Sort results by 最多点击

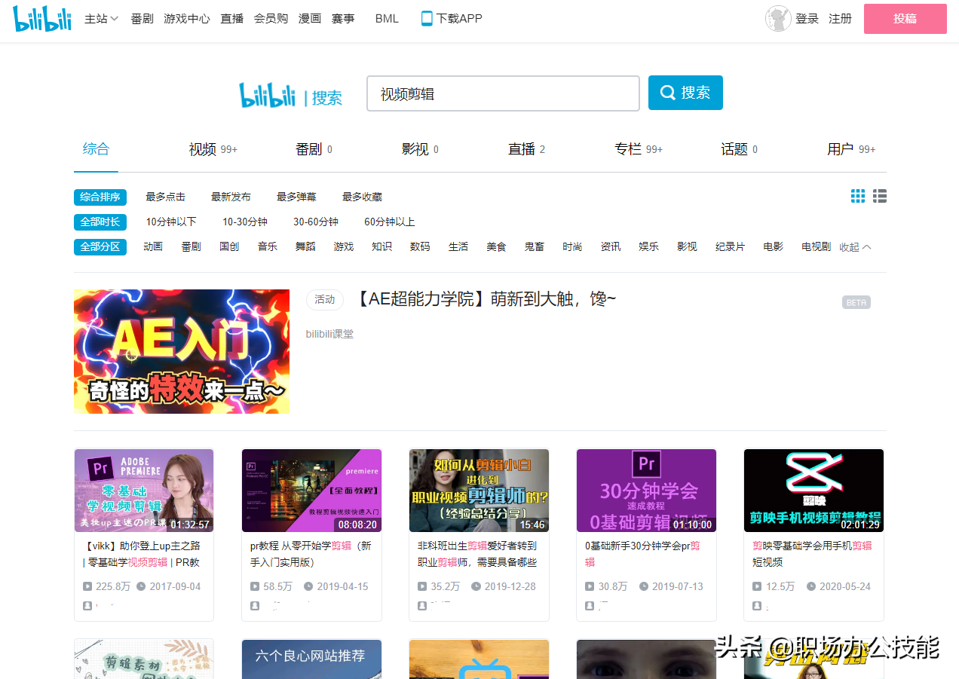[166, 197]
